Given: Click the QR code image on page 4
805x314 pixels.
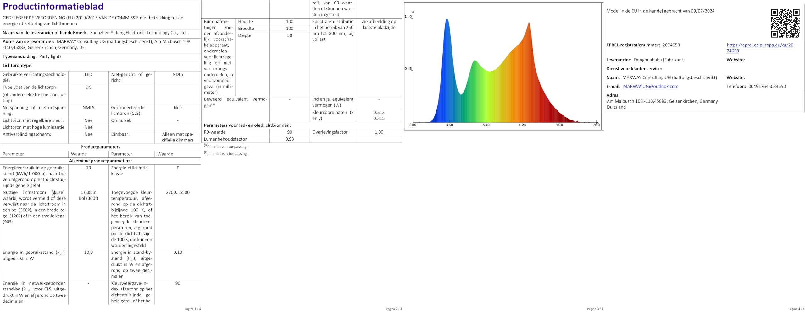Looking at the screenshot, I should point(785,23).
